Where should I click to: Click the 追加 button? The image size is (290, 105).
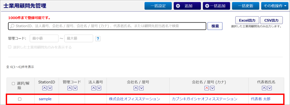(187, 6)
